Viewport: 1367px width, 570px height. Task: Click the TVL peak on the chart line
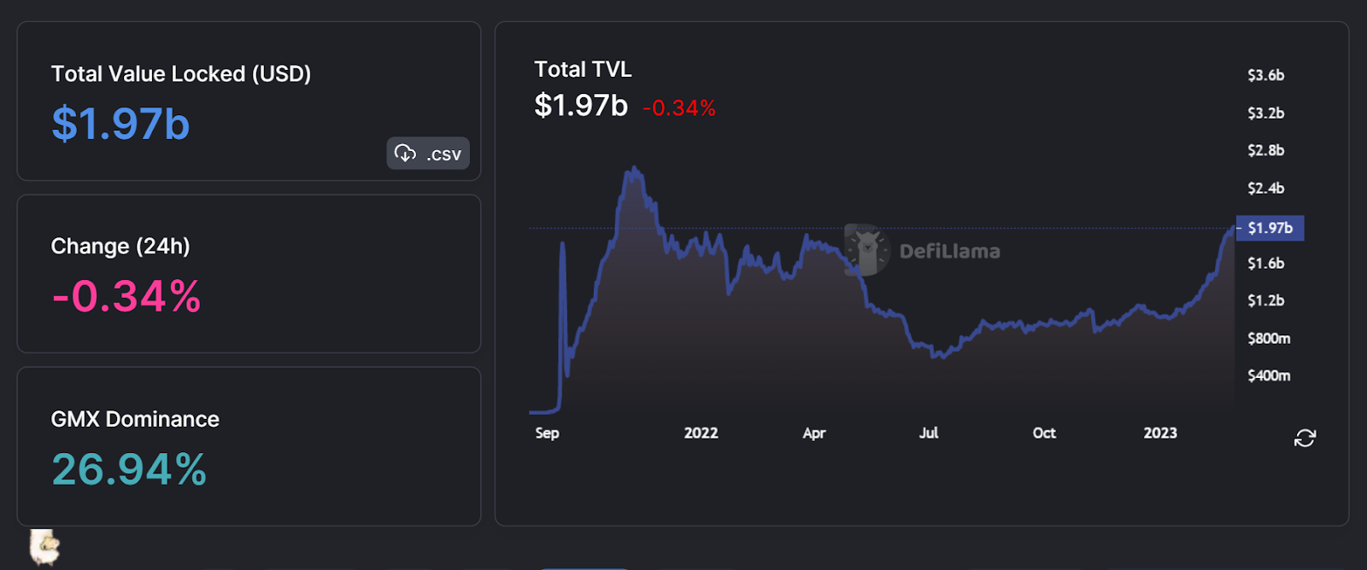(x=634, y=169)
